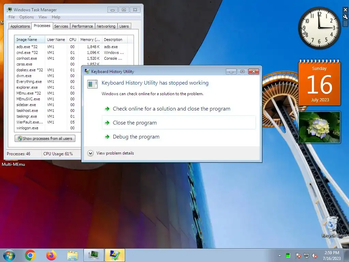Image resolution: width=349 pixels, height=262 pixels.
Task: Open the Task Manager View menu
Action: (x=43, y=17)
